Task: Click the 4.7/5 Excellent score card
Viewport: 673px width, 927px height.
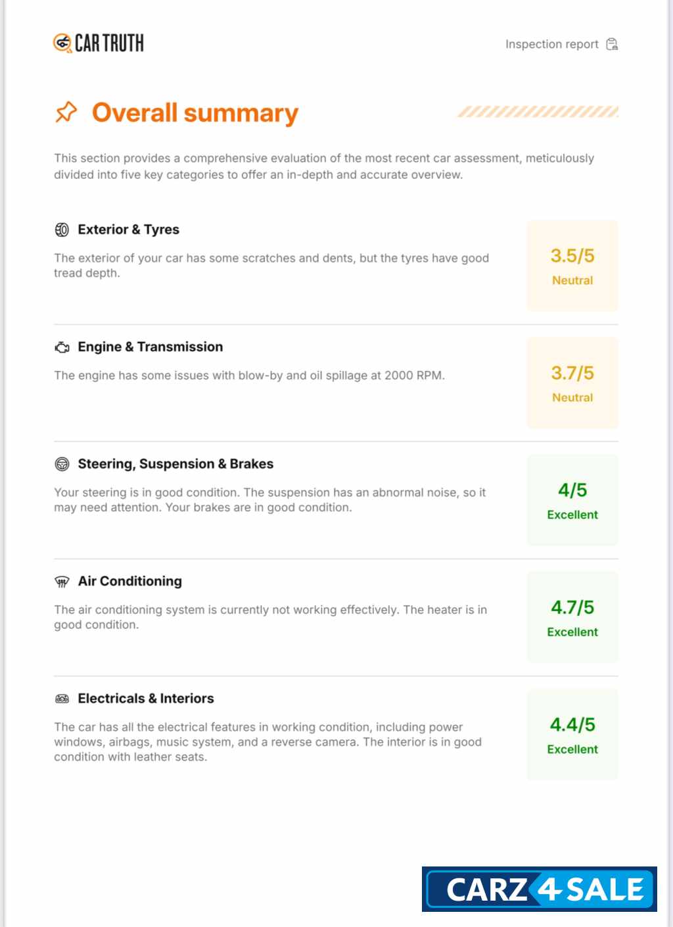Action: 572,617
